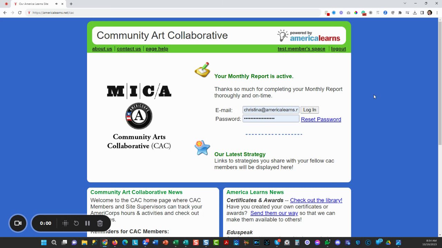442x248 pixels.
Task: Open the about us link
Action: pyautogui.click(x=102, y=49)
